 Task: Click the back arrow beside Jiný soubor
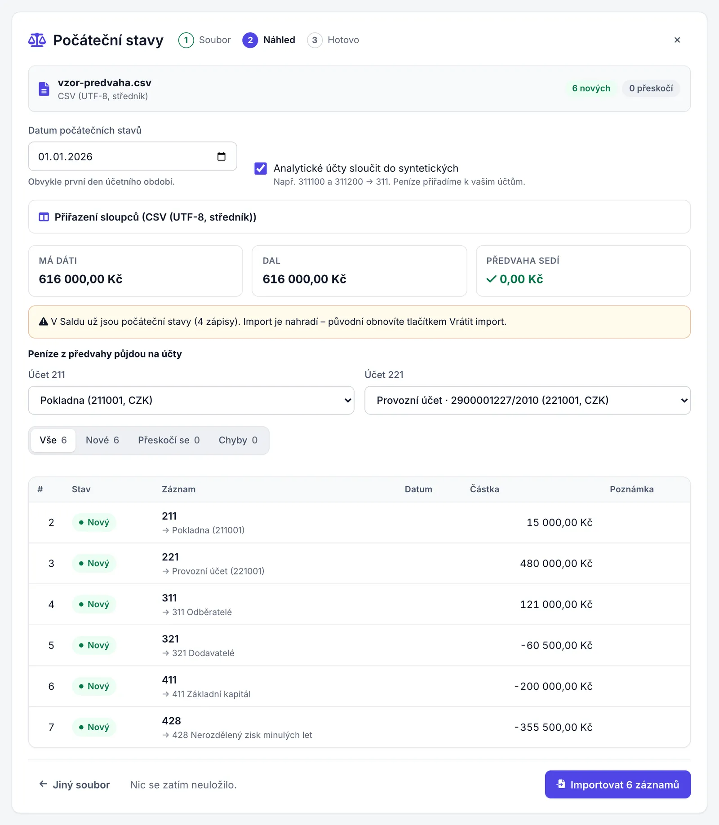[x=43, y=784]
